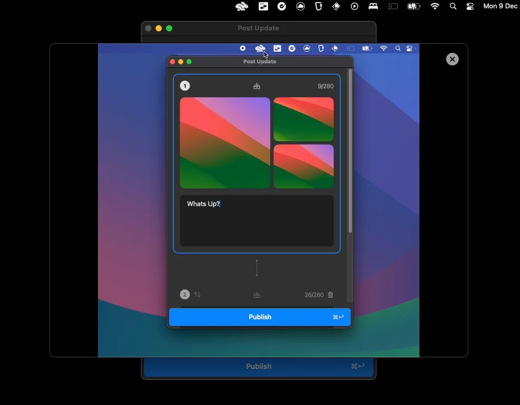Click the Wi-Fi icon in the menu bar
Viewport: 520px width, 405px height.
(435, 6)
